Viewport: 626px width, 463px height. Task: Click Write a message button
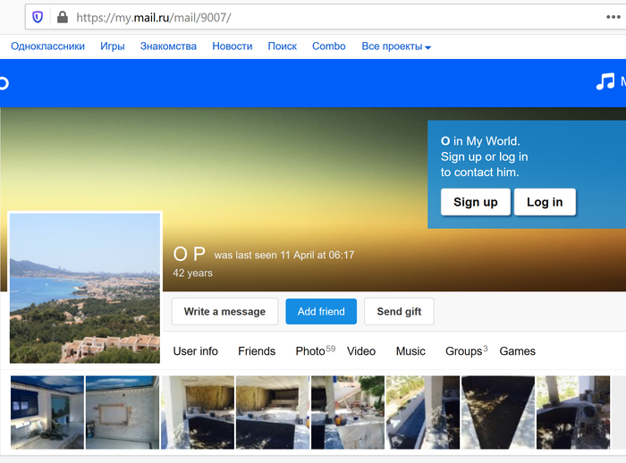[224, 311]
